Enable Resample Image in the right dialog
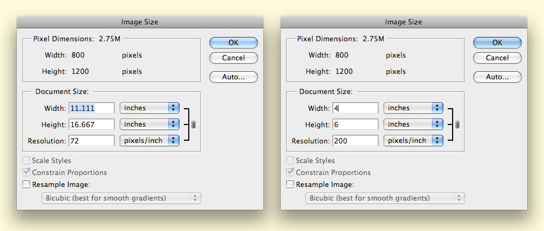Viewport: 544px width, 231px height. pos(290,185)
